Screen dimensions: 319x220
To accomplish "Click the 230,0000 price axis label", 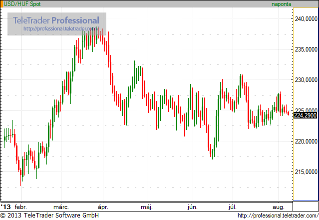I will [x=306, y=80].
